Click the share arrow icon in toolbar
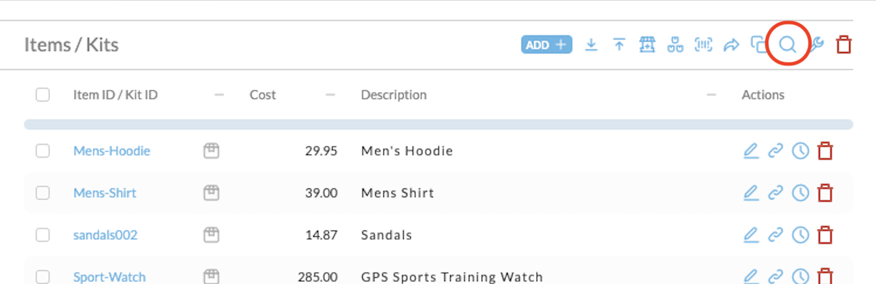This screenshot has width=876, height=284. click(732, 45)
